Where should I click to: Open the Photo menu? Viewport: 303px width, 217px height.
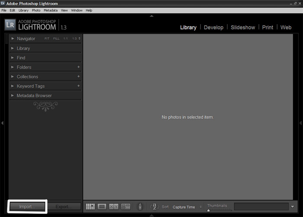pyautogui.click(x=36, y=10)
